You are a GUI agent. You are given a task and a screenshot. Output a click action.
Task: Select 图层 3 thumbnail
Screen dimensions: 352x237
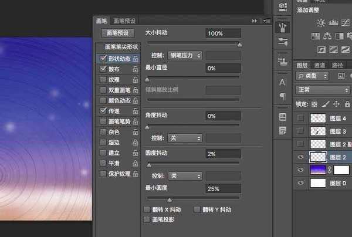[x=318, y=131]
